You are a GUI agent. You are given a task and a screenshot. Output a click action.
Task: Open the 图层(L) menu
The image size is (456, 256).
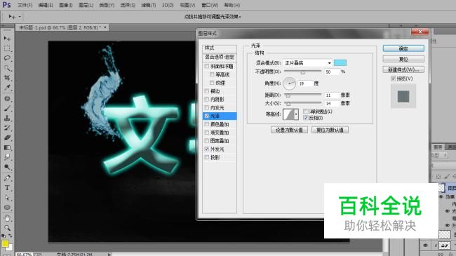coord(86,5)
